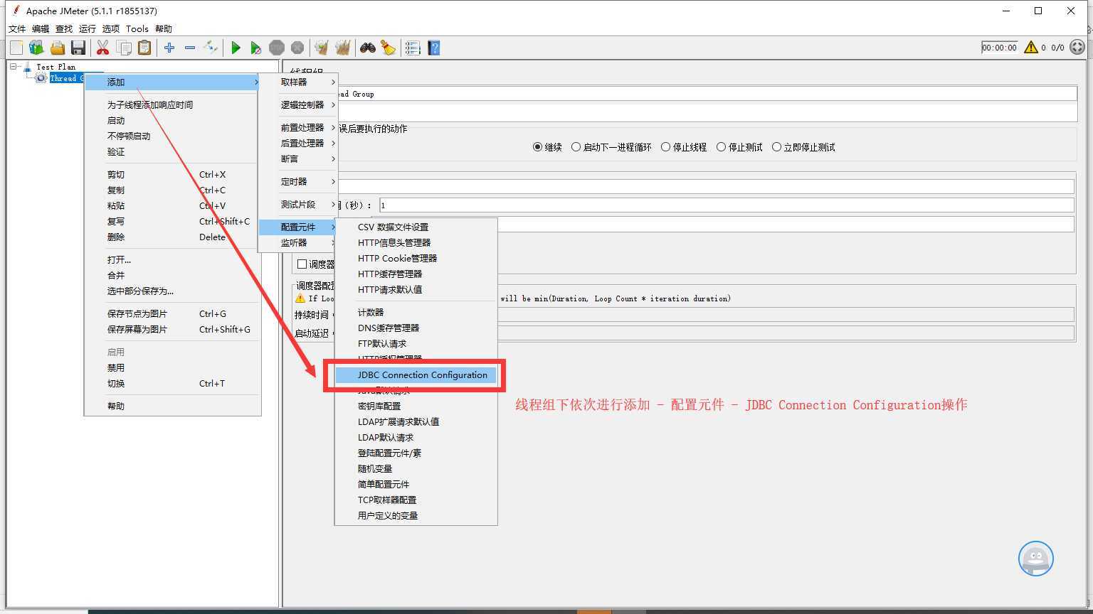Image resolution: width=1093 pixels, height=614 pixels.
Task: Click the gray Shutdown icon
Action: (297, 48)
